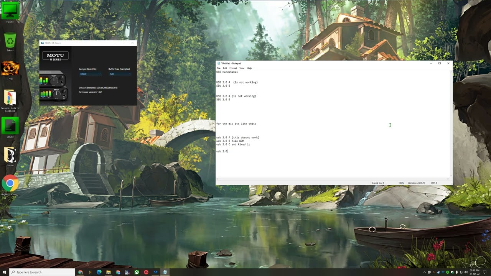
Task: Click the 'USB 2.0 A (is not working)' line
Action: (236, 96)
